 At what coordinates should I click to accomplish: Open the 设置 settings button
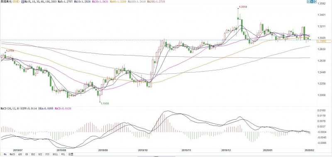(71, 155)
